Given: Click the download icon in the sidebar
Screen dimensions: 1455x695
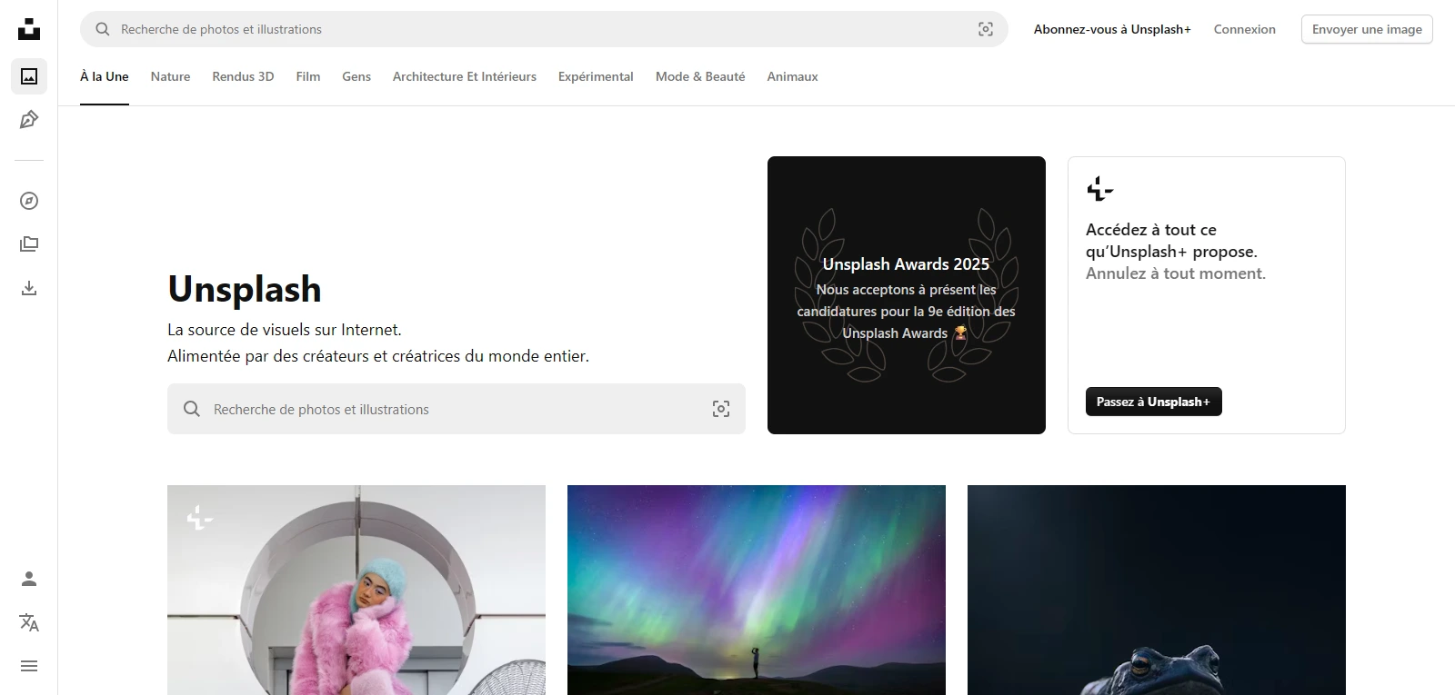Looking at the screenshot, I should 29,288.
